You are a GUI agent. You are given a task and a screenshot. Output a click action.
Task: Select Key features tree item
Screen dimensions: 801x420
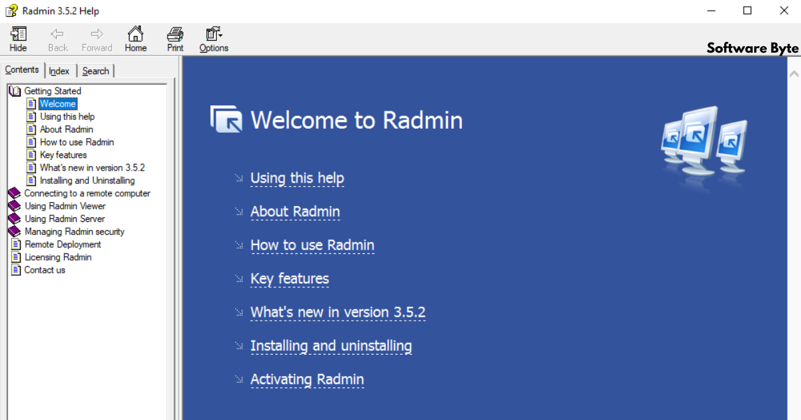coord(63,155)
